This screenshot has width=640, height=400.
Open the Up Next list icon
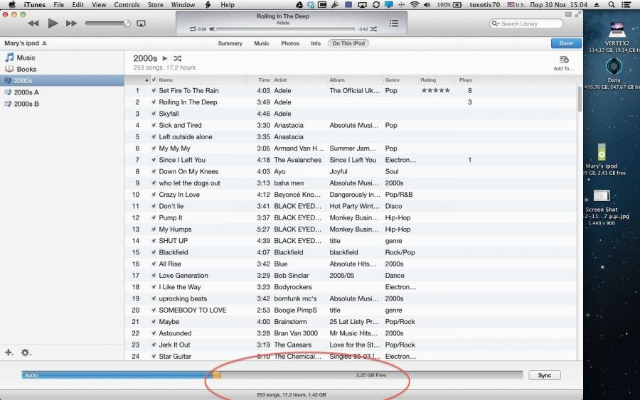click(x=394, y=23)
